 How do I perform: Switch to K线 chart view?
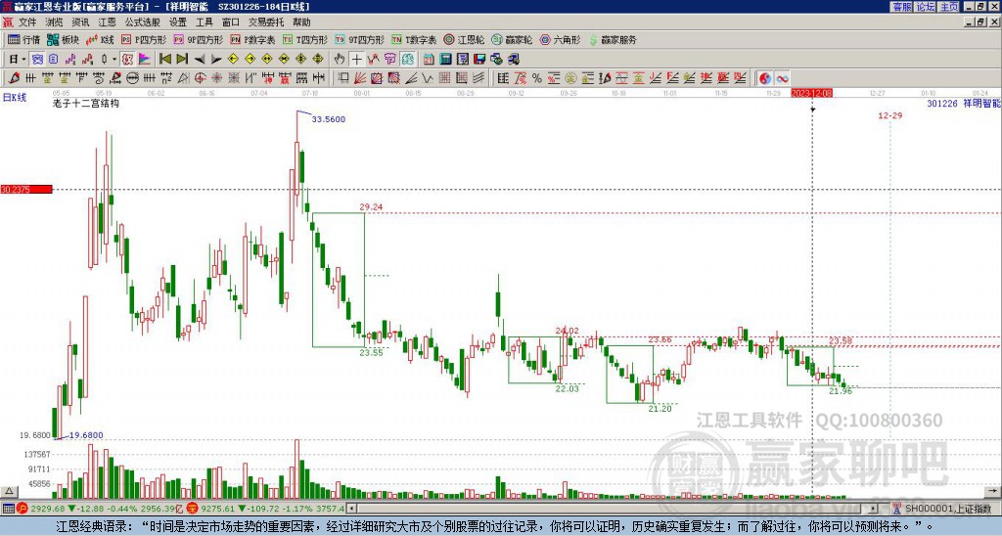click(100, 39)
